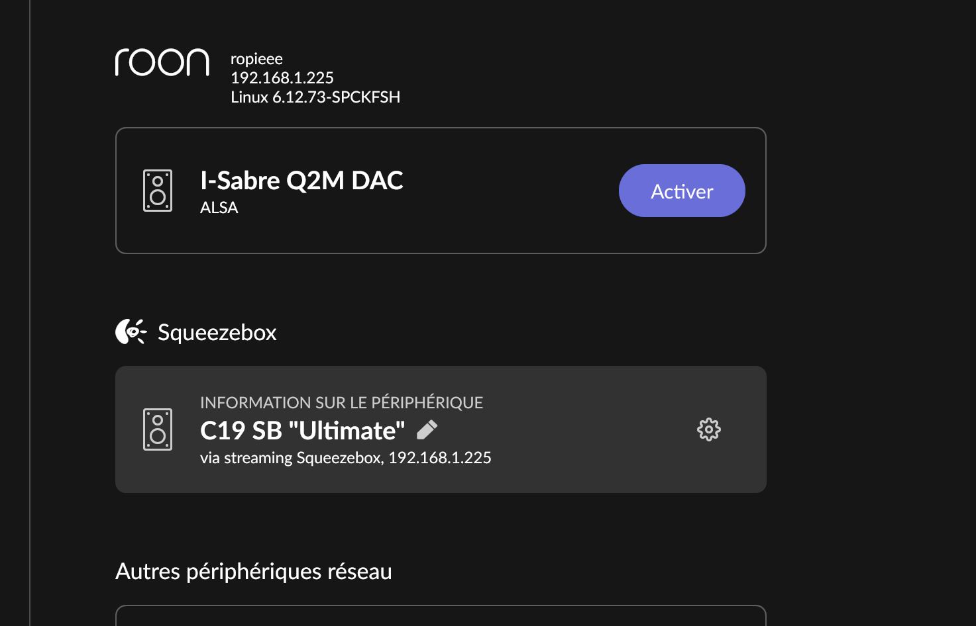Click the Squeezebox logo icon
The image size is (976, 626).
(131, 332)
